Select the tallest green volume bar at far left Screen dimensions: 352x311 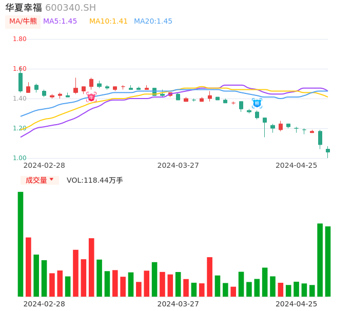[x=21, y=244]
